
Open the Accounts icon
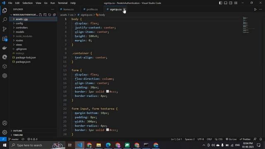[x=5, y=123]
